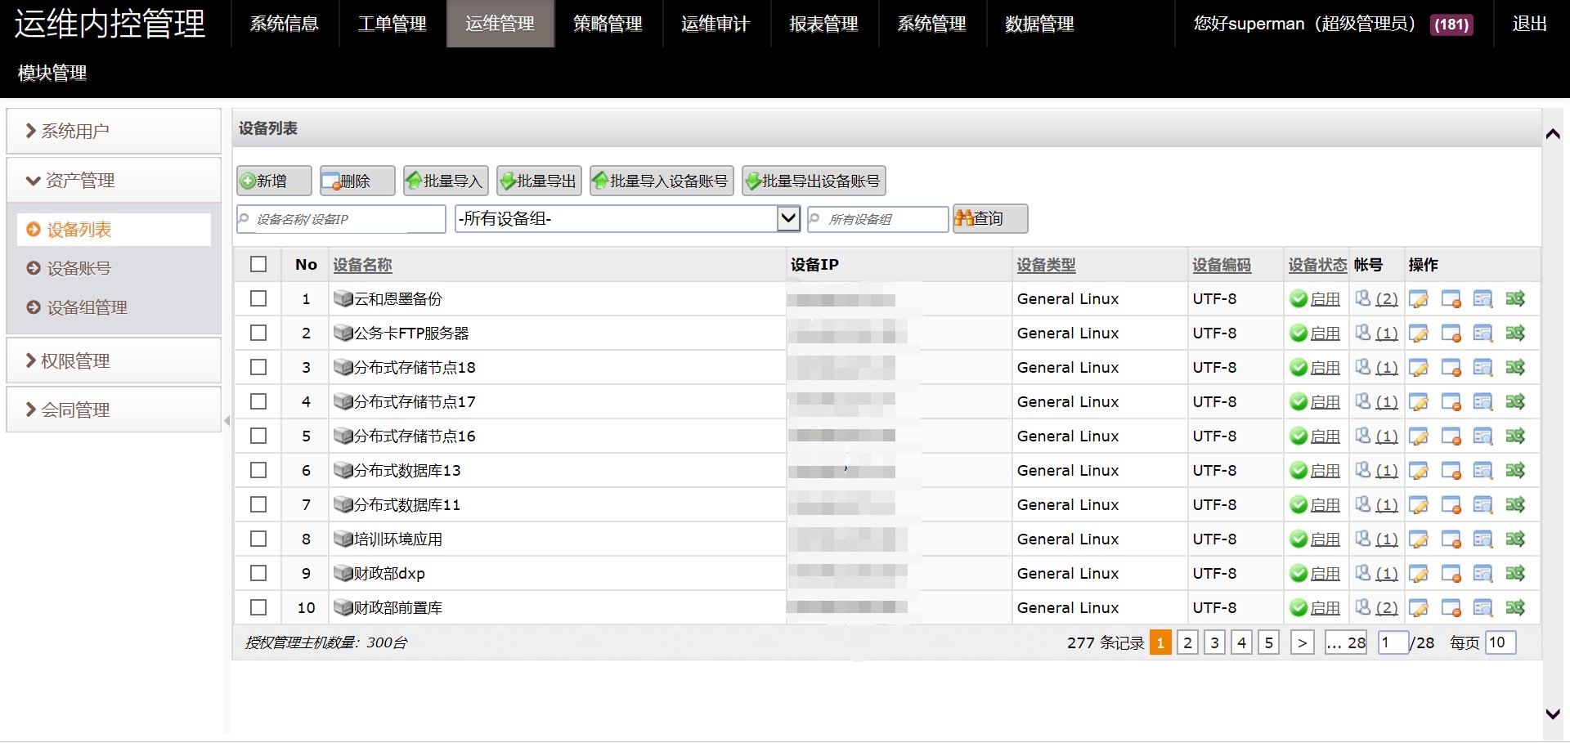1570x743 pixels.
Task: Click the edit pencil icon for 云和恩墨备份
Action: pos(1419,299)
